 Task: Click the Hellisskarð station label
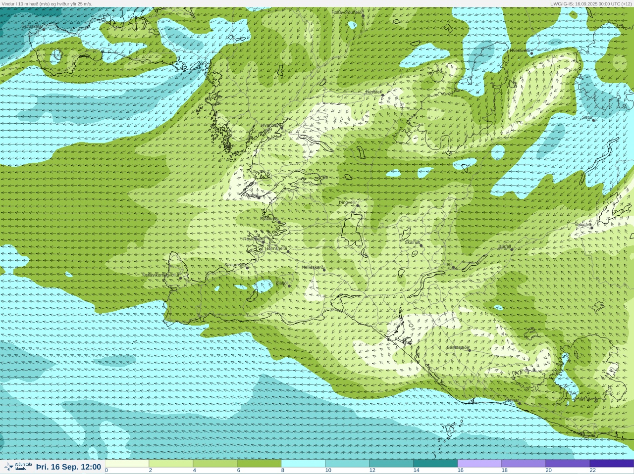click(x=313, y=267)
